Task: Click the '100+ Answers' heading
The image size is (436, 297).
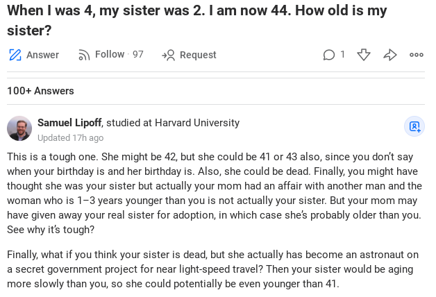Action: pyautogui.click(x=40, y=91)
